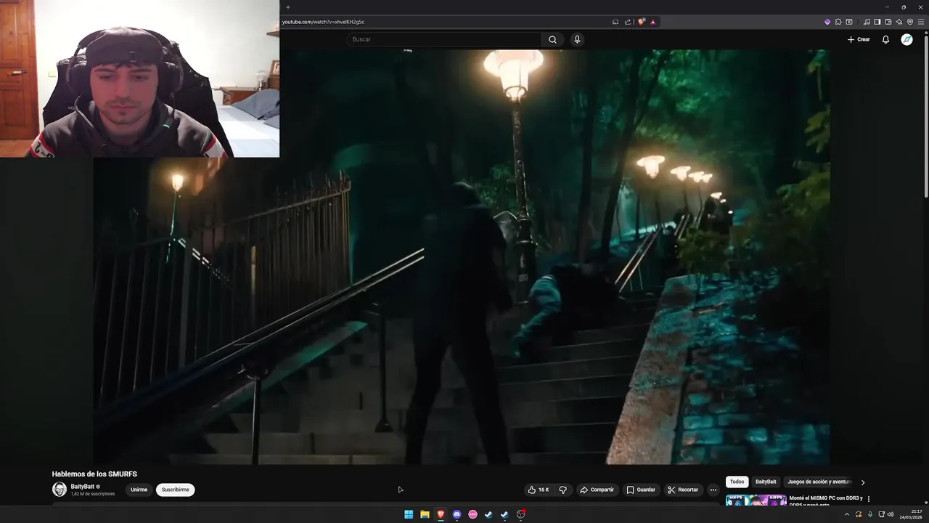Open the Brave Wallet icon
The image size is (929, 523).
coord(888,22)
